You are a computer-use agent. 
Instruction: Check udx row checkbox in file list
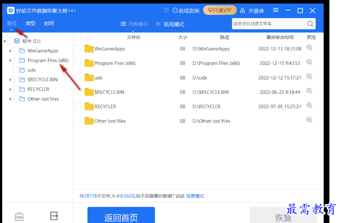pos(78,77)
